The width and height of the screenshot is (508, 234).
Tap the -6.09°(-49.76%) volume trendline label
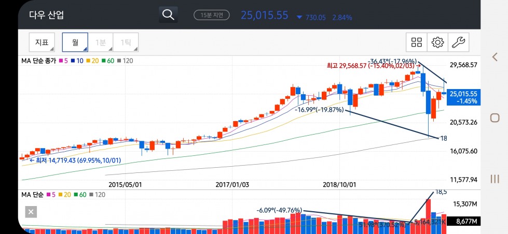coord(279,210)
